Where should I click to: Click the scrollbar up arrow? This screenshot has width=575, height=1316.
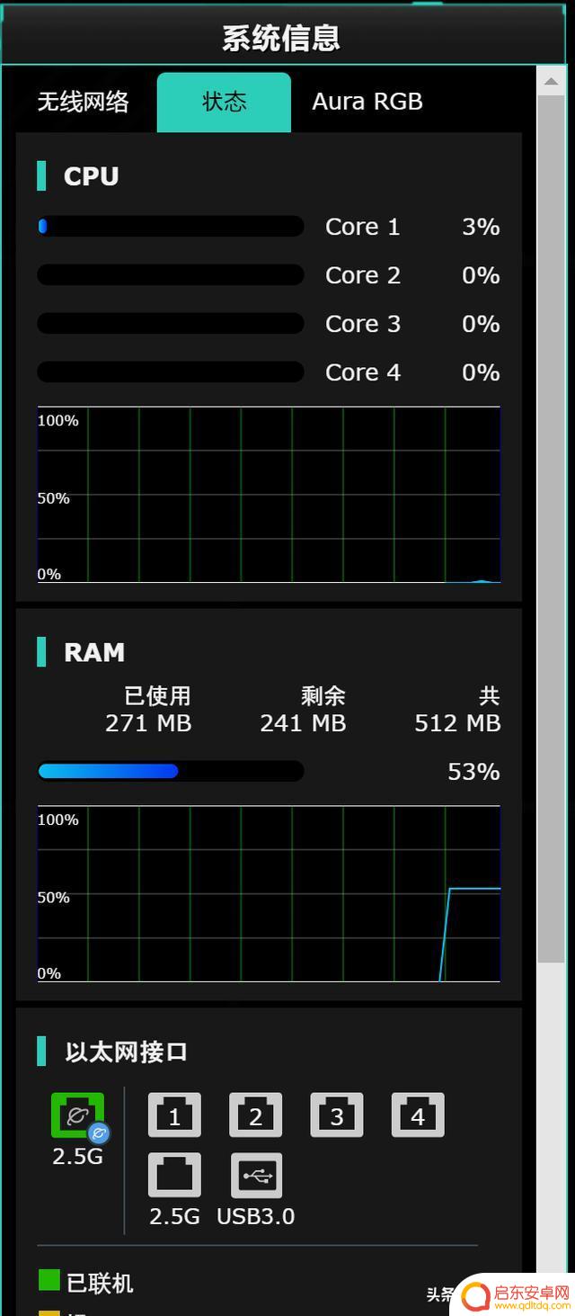[551, 80]
